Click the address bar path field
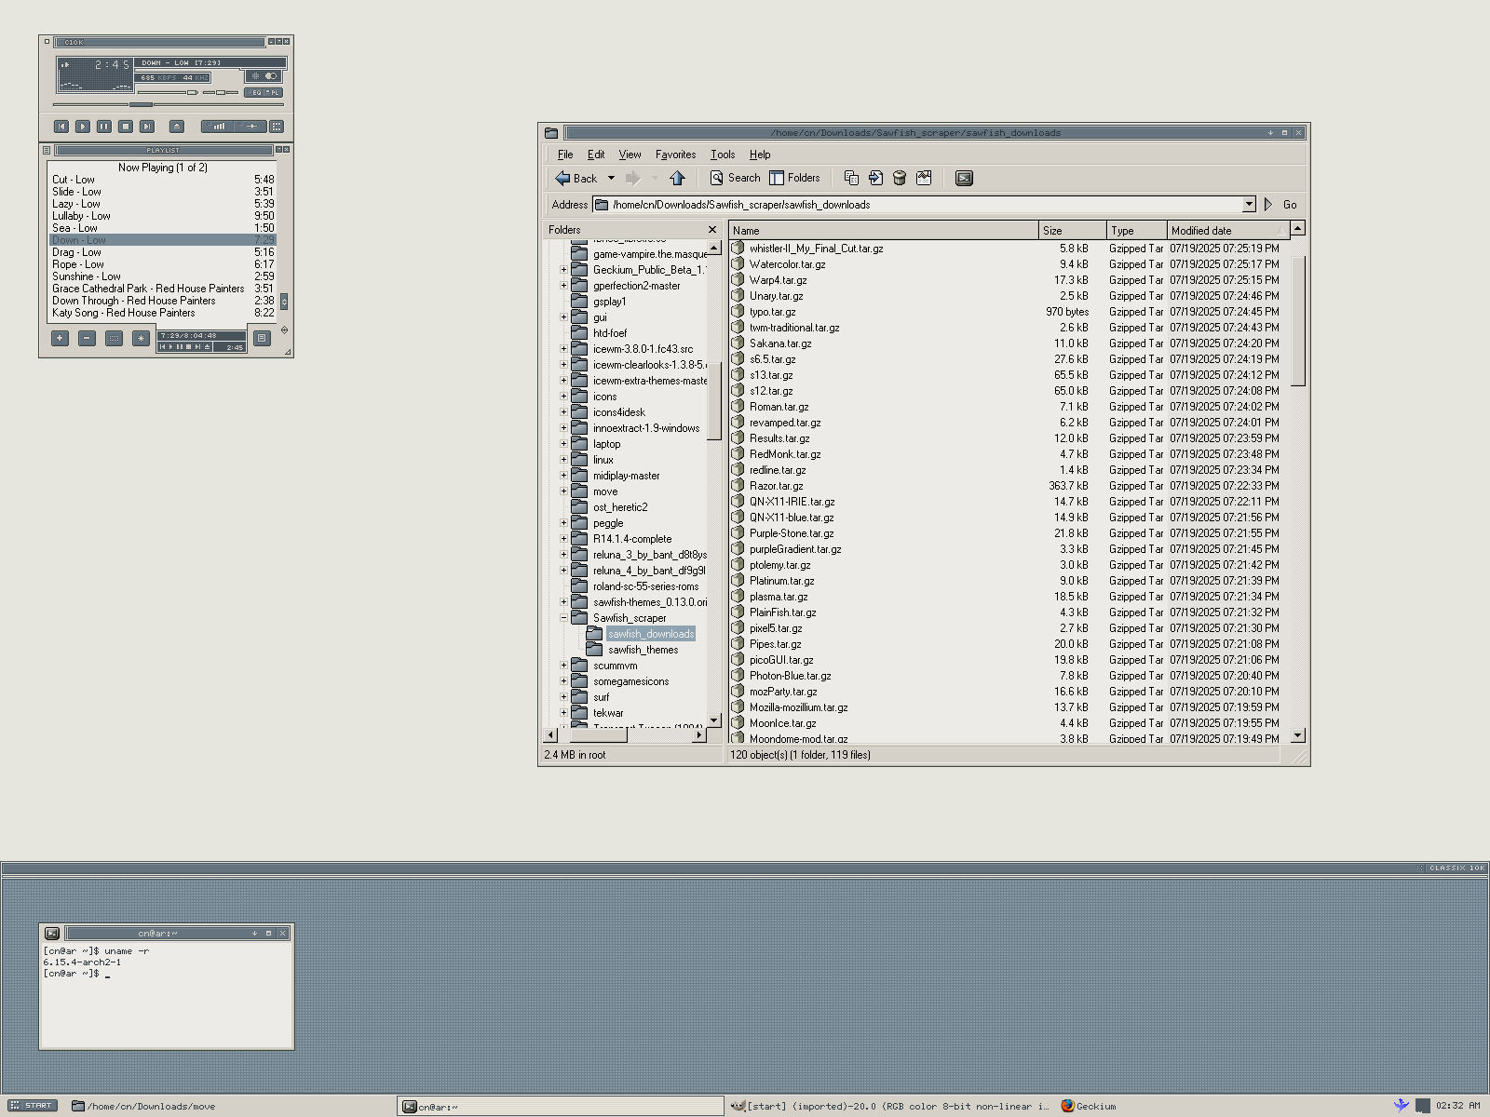The width and height of the screenshot is (1490, 1117). pos(917,205)
